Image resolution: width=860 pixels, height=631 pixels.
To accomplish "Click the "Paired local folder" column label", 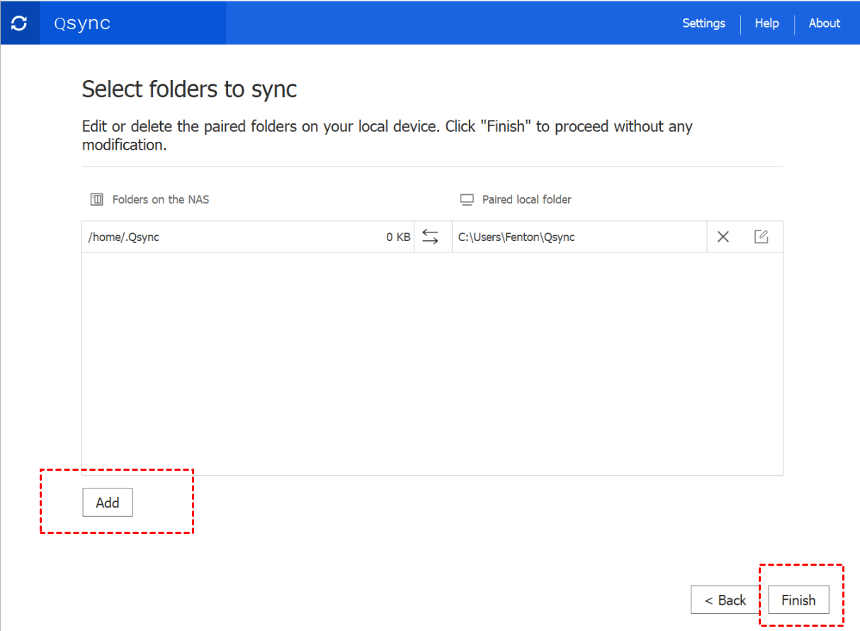I will pyautogui.click(x=526, y=200).
